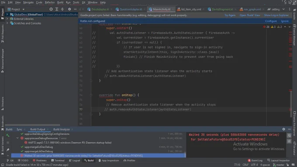Open editor tabs more options menu

(290, 9)
